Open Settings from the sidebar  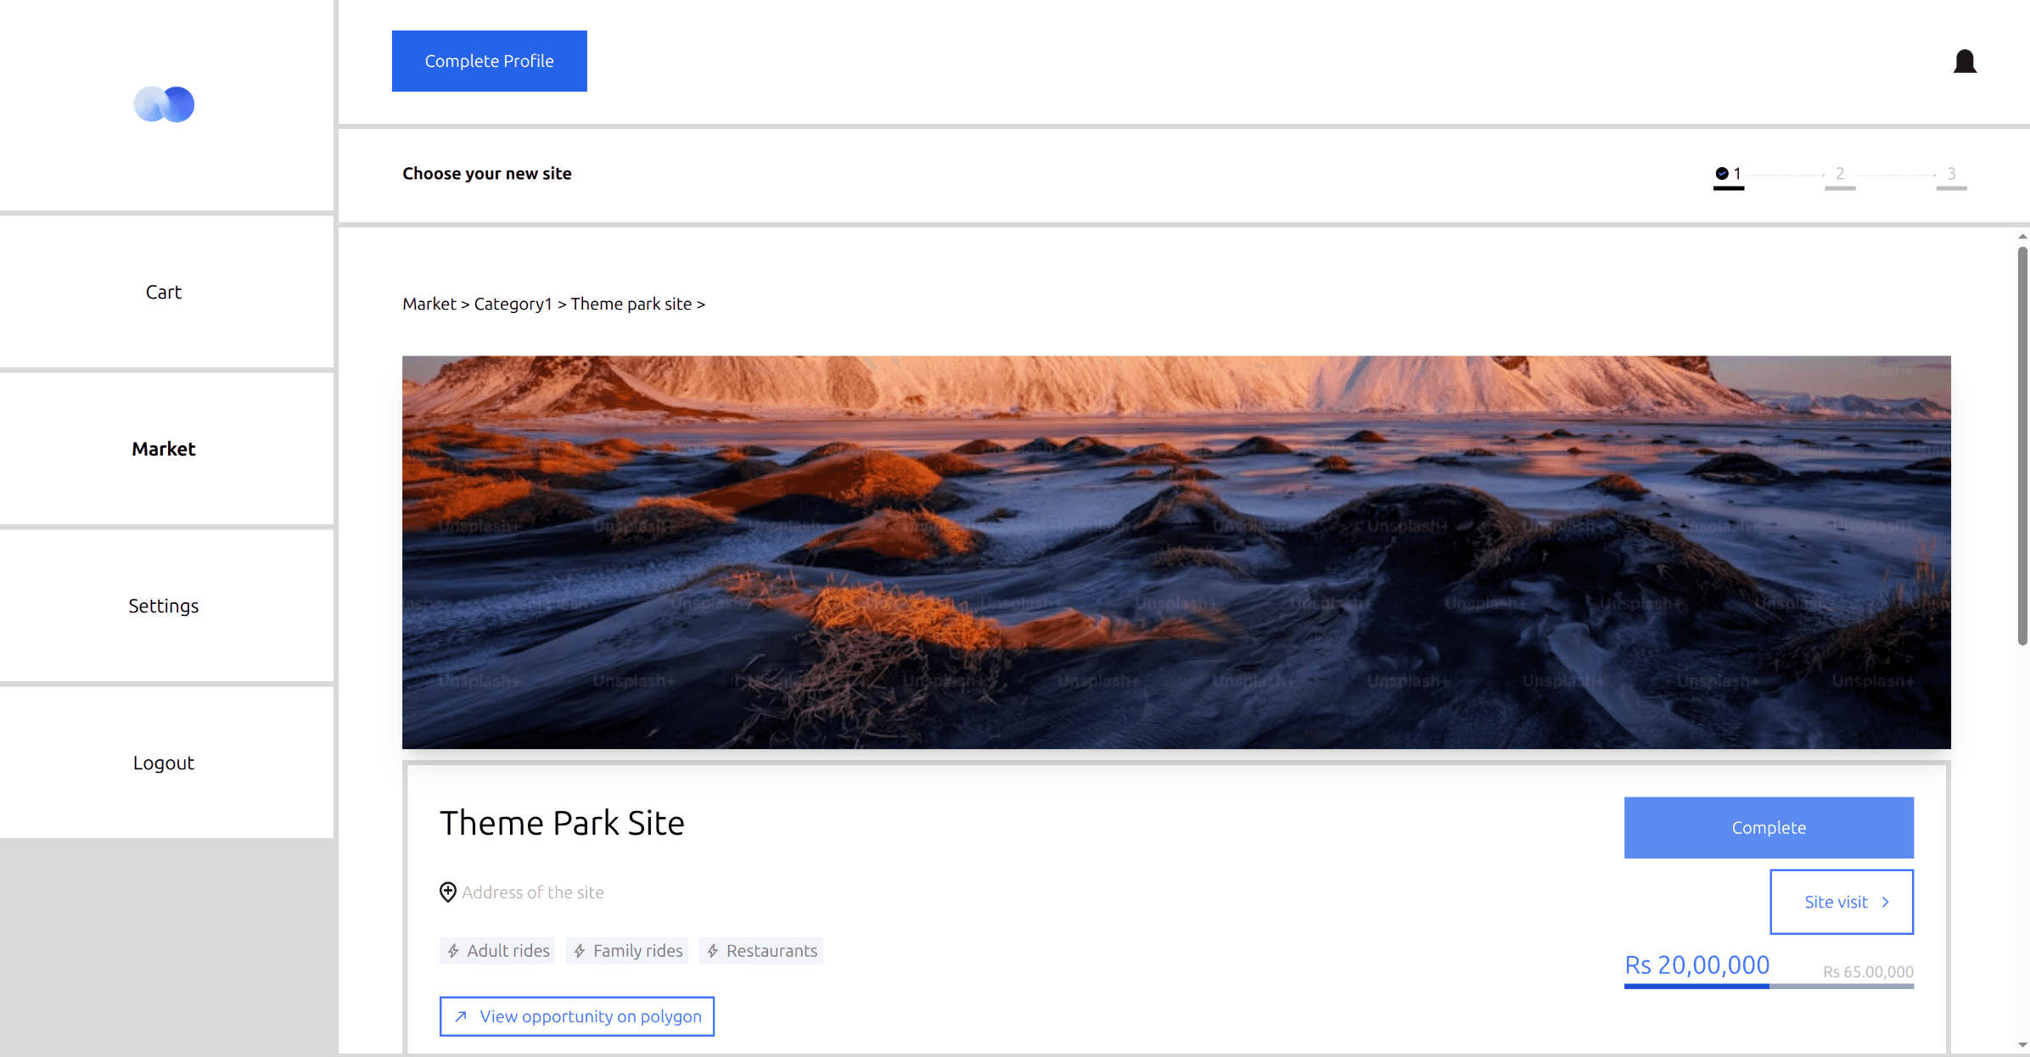(x=163, y=606)
